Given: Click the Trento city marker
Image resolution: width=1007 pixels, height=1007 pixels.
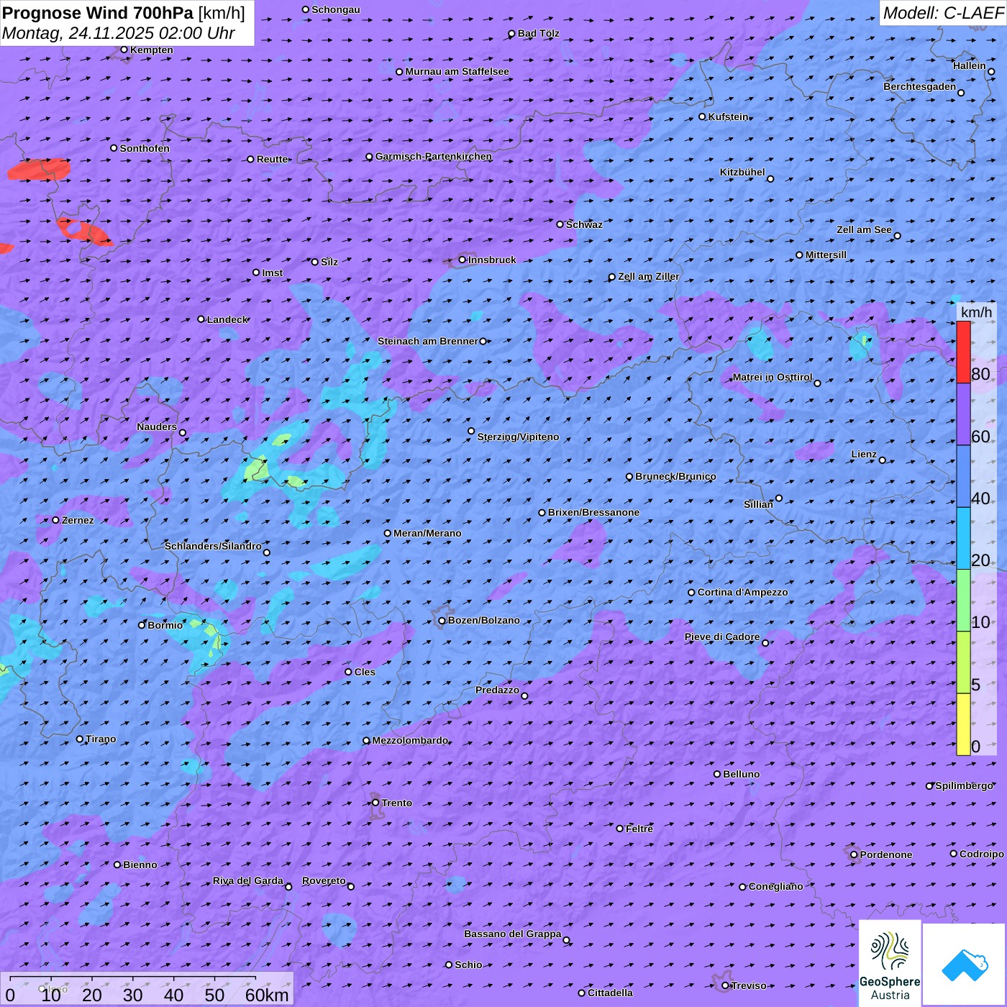Looking at the screenshot, I should click(x=375, y=803).
